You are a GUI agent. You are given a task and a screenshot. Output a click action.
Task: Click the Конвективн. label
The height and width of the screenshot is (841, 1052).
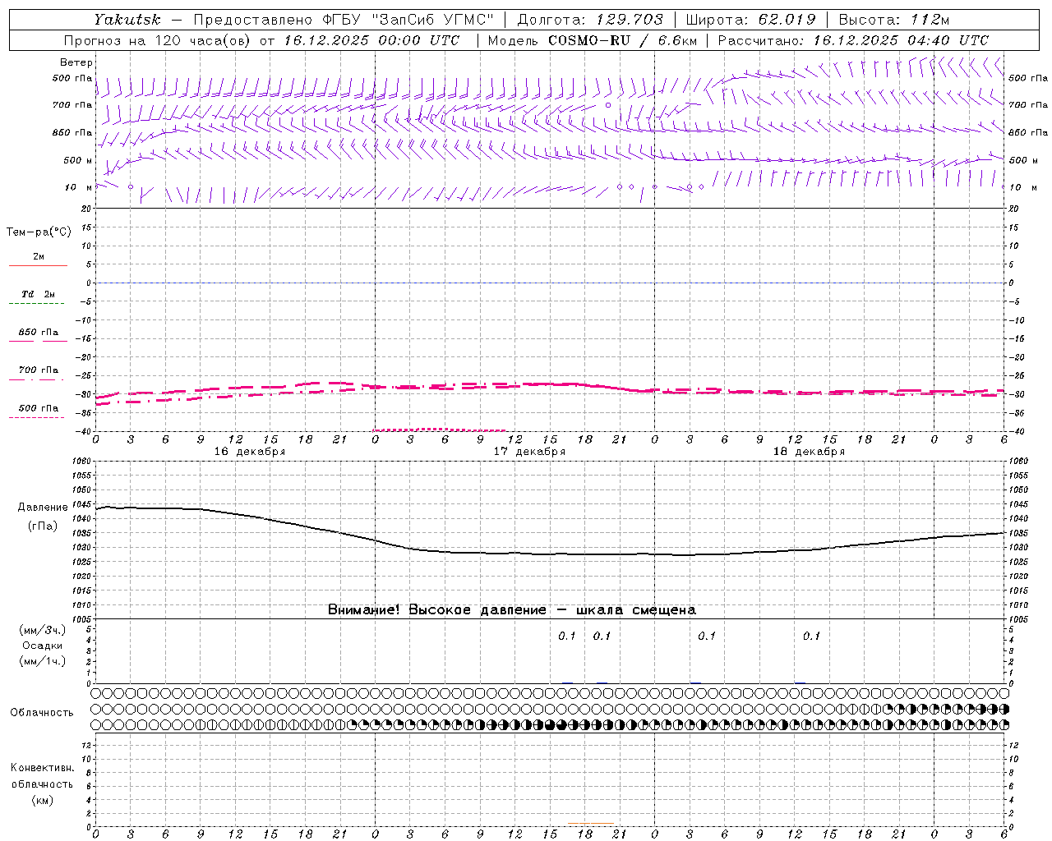point(42,768)
